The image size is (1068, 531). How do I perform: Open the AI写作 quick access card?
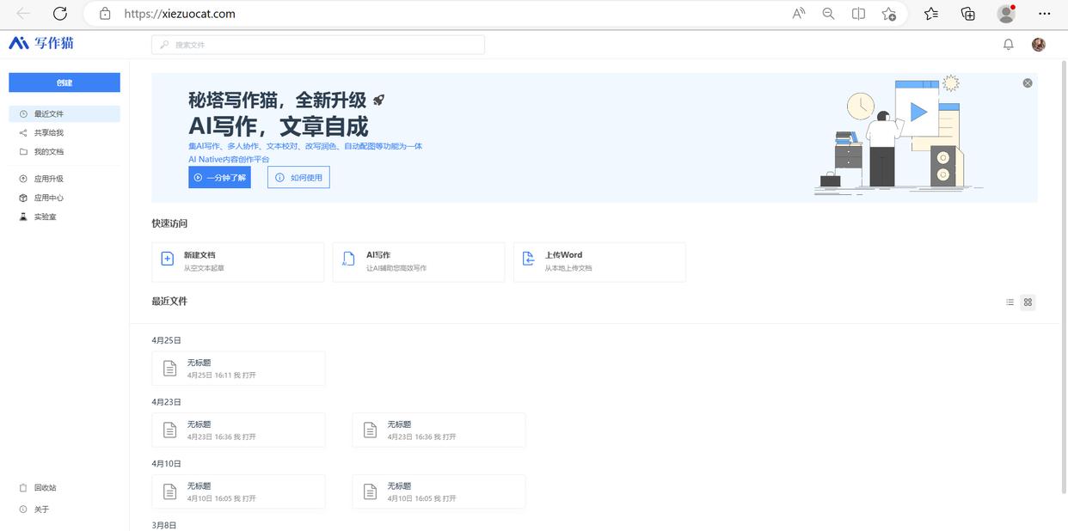point(418,261)
